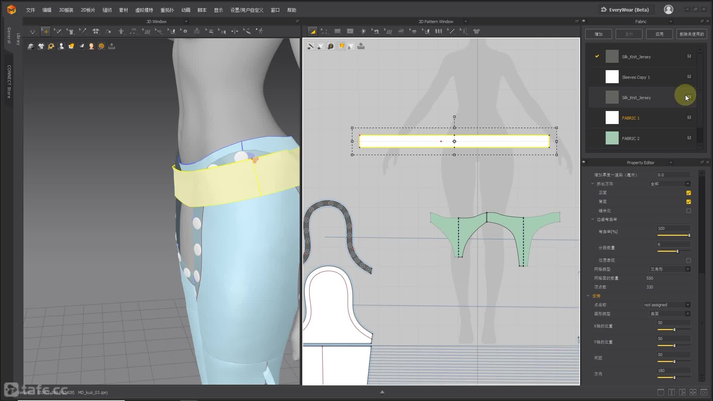Screen dimensions: 713x401
Task: Open the 挤出方向 dropdown
Action: [x=670, y=184]
